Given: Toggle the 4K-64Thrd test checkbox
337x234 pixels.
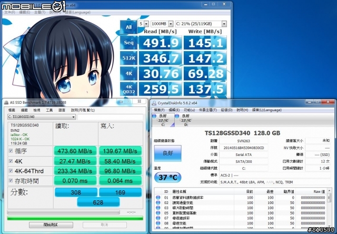Looking at the screenshot, I should 11,171.
